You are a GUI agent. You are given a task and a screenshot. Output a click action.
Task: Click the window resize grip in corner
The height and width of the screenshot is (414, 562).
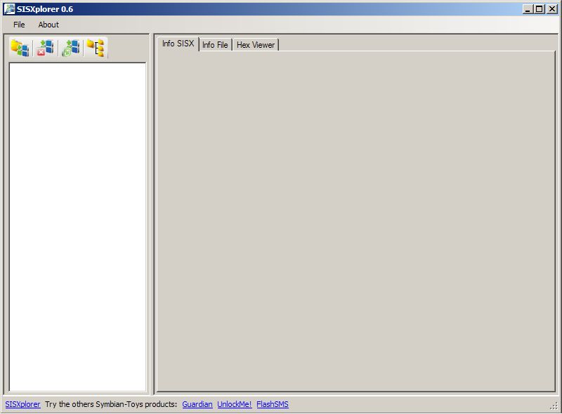(554, 406)
